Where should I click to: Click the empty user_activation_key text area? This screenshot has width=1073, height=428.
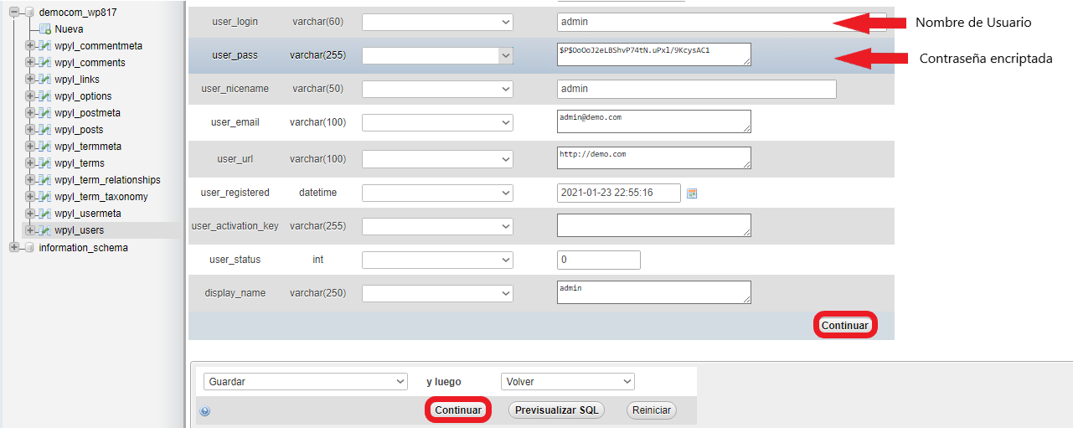pos(654,225)
